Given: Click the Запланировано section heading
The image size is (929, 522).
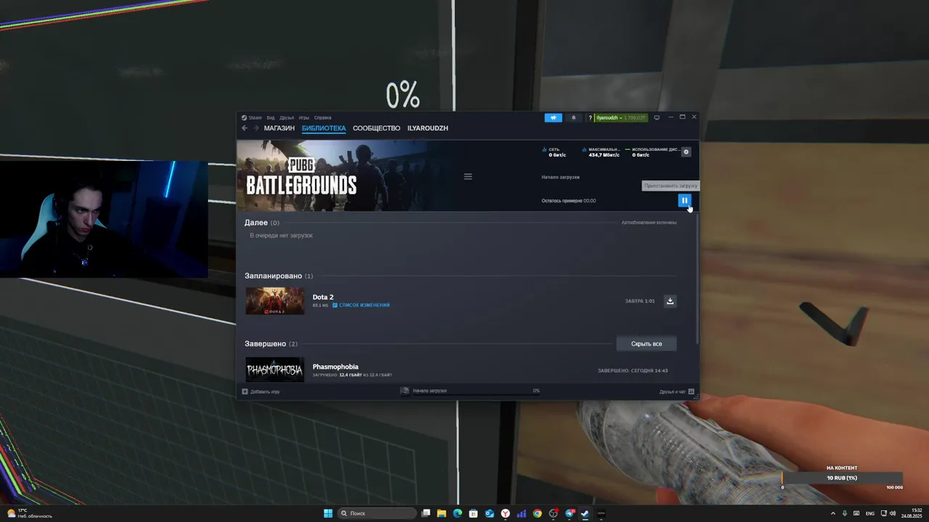Looking at the screenshot, I should click(x=274, y=276).
